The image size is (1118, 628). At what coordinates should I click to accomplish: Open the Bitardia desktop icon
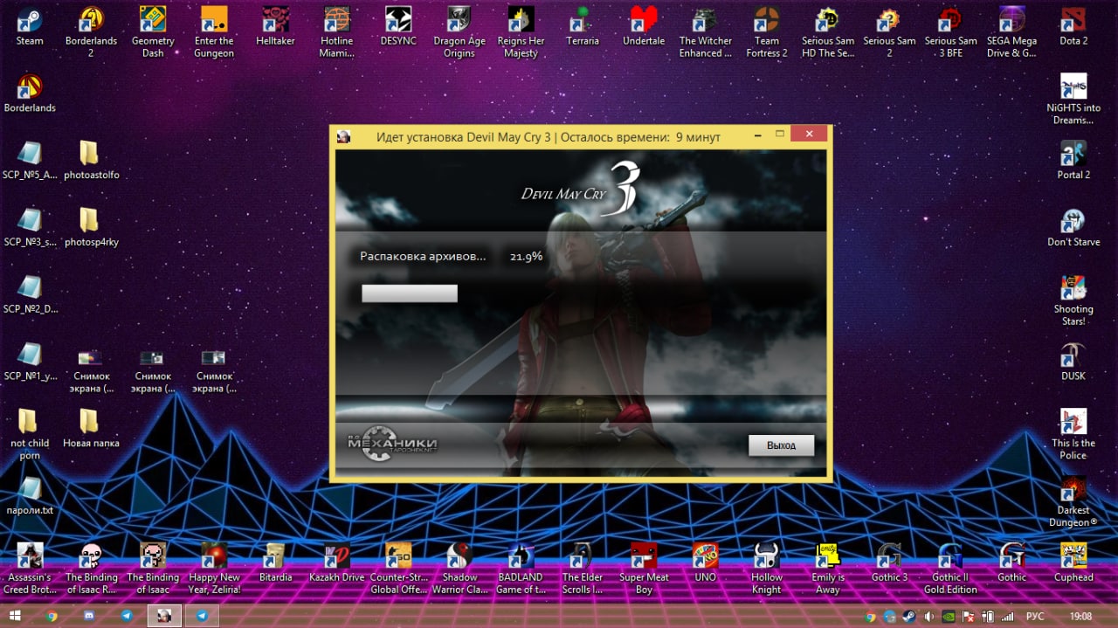pos(276,563)
